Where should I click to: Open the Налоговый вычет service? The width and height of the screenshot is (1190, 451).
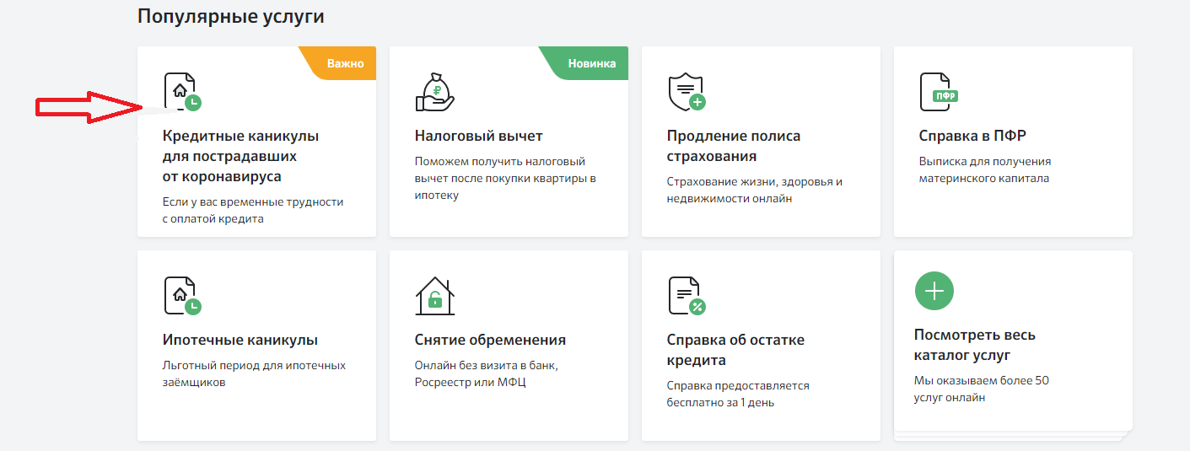pos(478,136)
